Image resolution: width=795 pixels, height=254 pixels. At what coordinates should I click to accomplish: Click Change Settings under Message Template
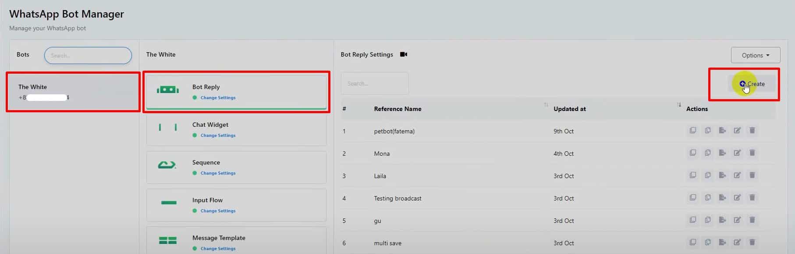coord(218,249)
